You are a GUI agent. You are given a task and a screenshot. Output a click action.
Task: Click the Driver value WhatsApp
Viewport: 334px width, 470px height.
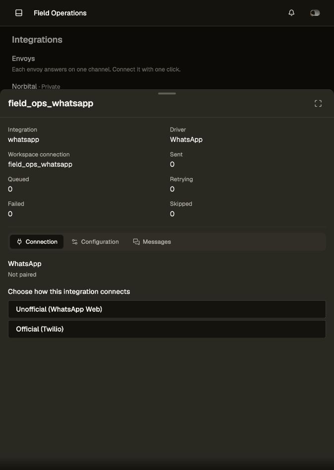pos(186,139)
